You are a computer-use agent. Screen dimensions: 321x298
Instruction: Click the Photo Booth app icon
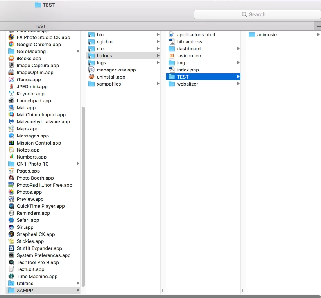(11, 178)
